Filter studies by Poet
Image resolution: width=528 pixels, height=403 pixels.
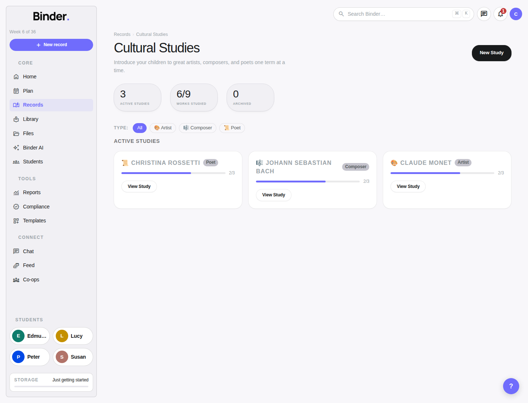pyautogui.click(x=232, y=128)
